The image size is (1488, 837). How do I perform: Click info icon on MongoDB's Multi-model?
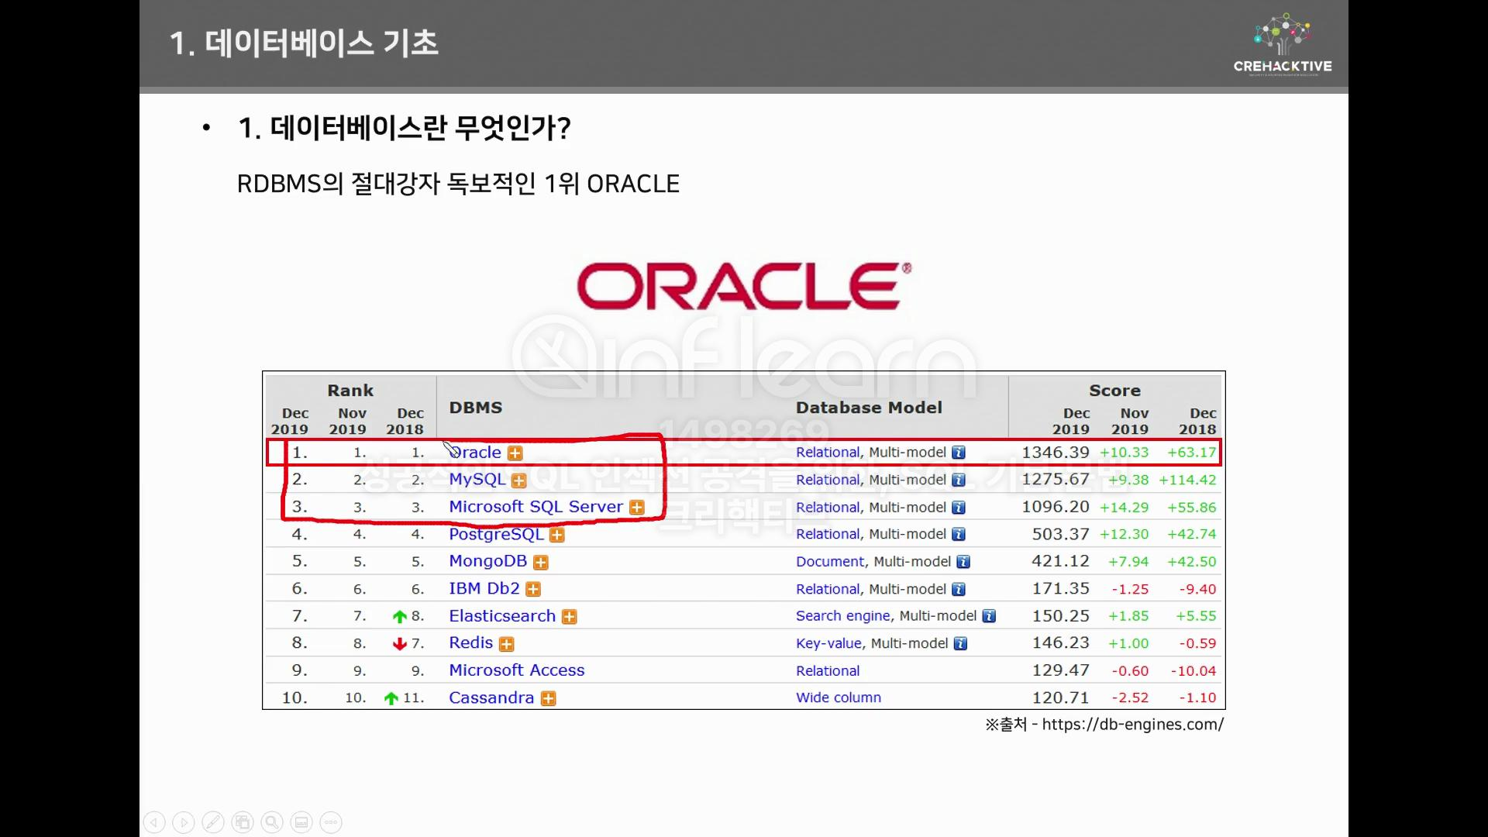tap(963, 562)
